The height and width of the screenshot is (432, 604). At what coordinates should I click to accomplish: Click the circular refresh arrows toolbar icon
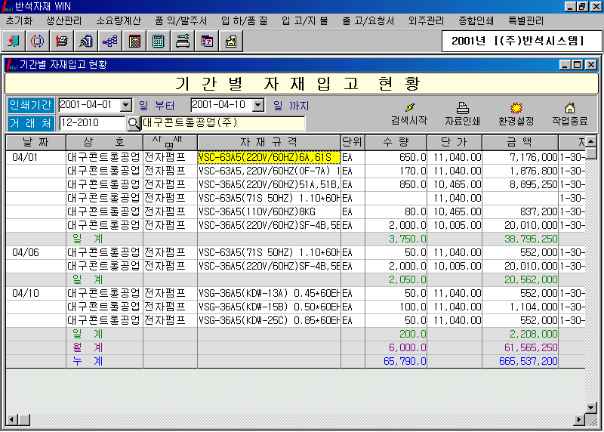tap(38, 41)
